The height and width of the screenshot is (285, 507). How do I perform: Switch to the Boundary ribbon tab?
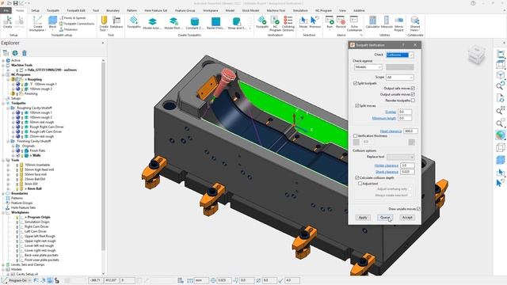coord(112,10)
